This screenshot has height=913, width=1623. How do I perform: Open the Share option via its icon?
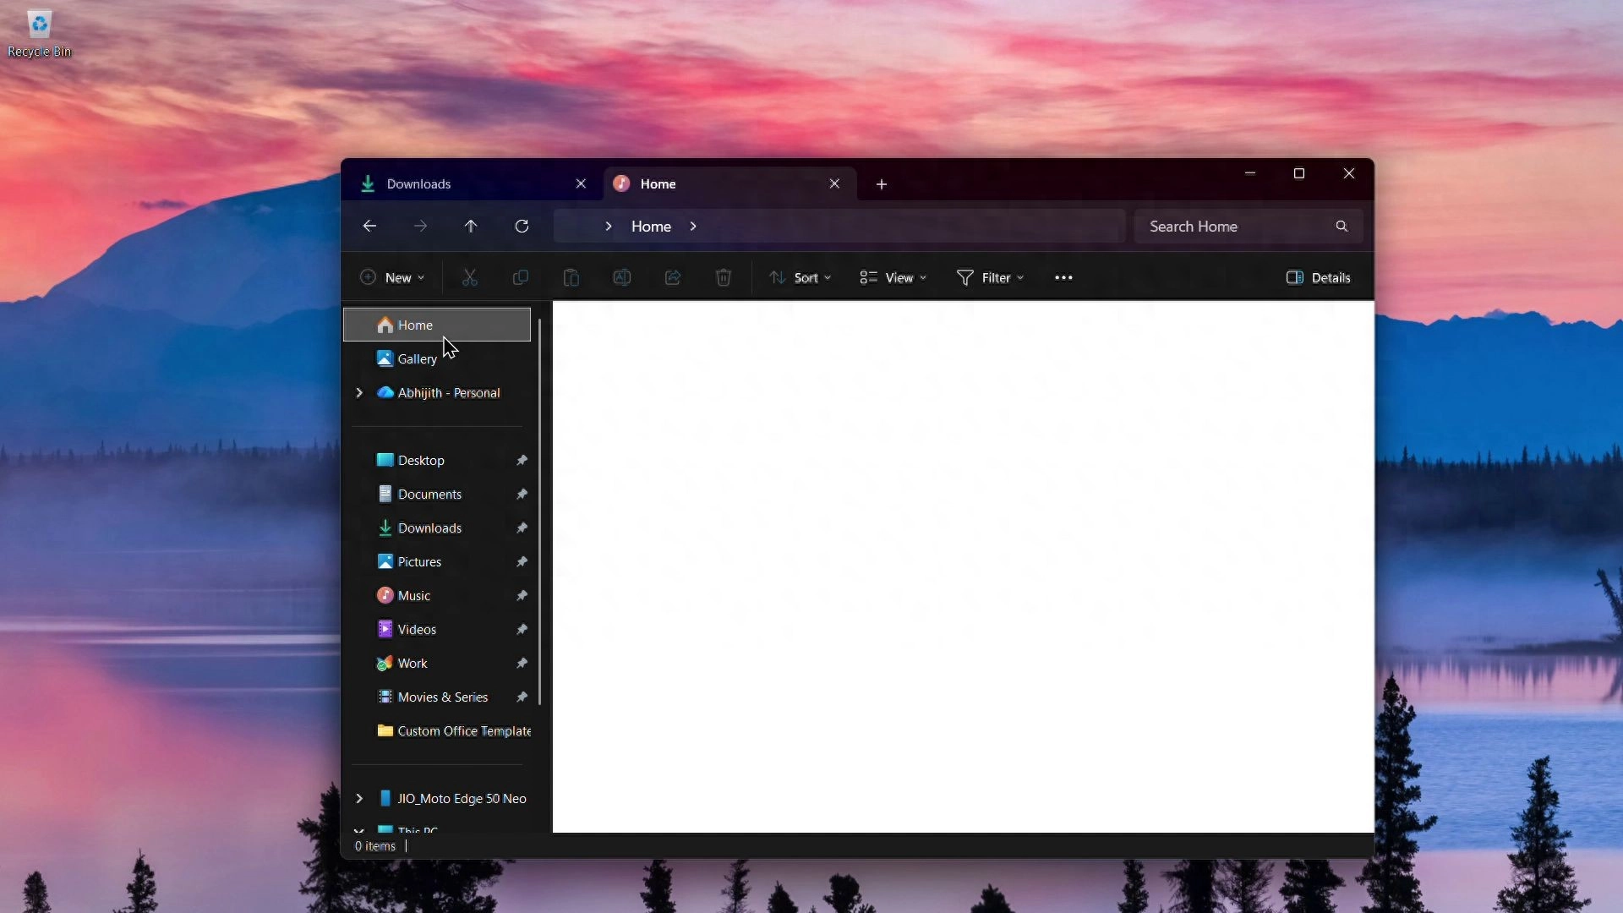673,277
